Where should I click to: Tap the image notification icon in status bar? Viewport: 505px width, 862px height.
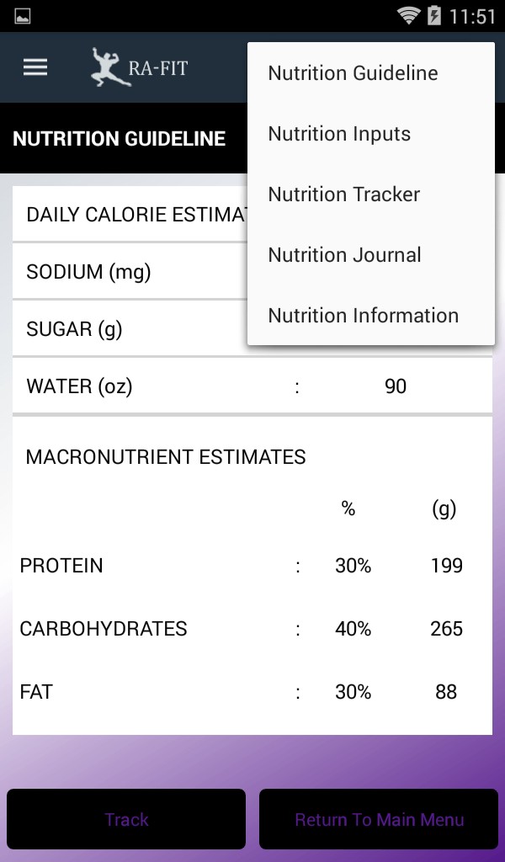pyautogui.click(x=23, y=16)
